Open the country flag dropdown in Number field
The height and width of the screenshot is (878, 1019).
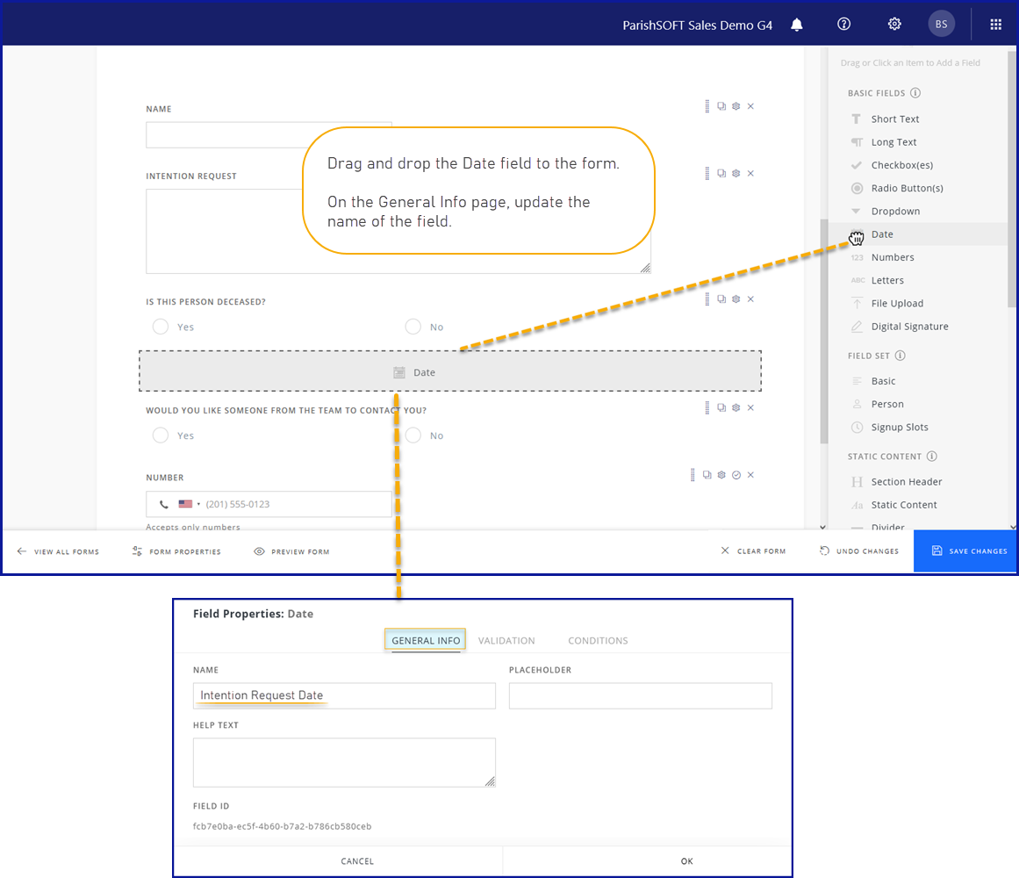pyautogui.click(x=188, y=504)
